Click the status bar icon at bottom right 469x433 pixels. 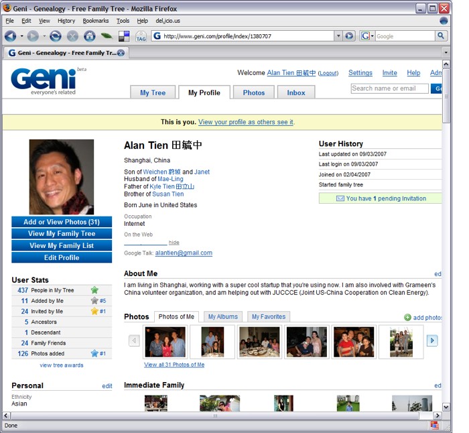click(x=434, y=425)
